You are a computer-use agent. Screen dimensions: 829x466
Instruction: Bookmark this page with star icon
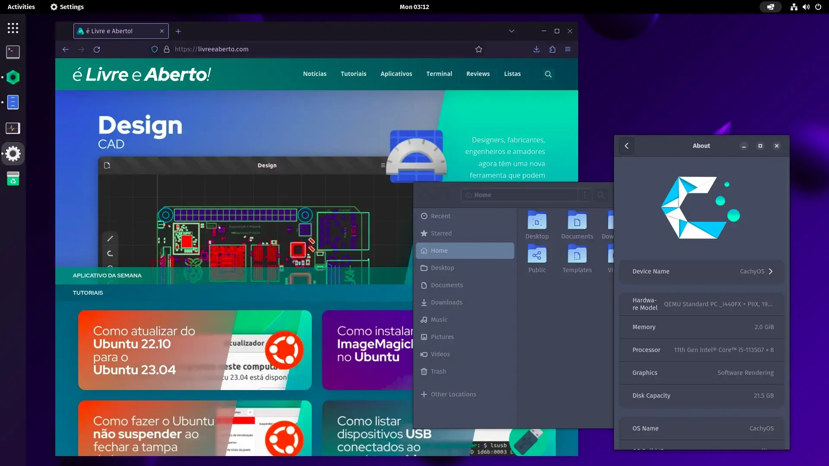click(x=479, y=49)
